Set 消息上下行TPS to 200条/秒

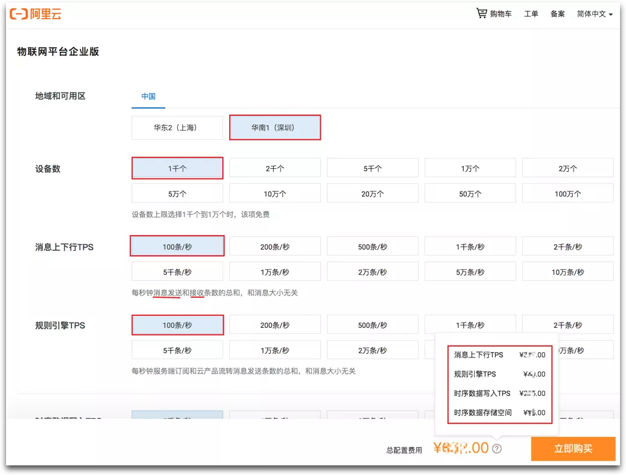tap(274, 247)
